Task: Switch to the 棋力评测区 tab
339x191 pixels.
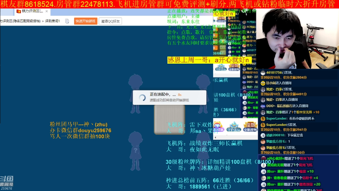Action: 33,11
